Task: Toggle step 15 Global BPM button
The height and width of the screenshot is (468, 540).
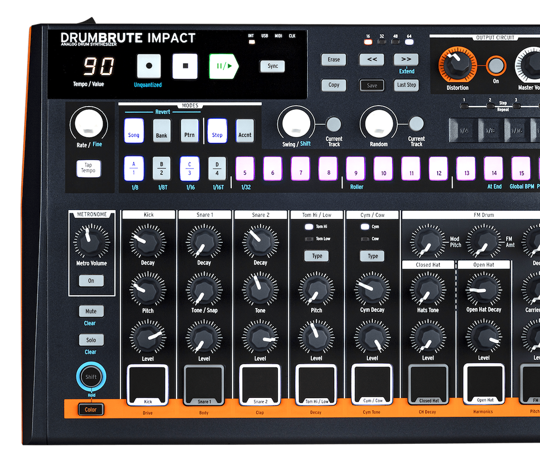Action: coord(521,169)
